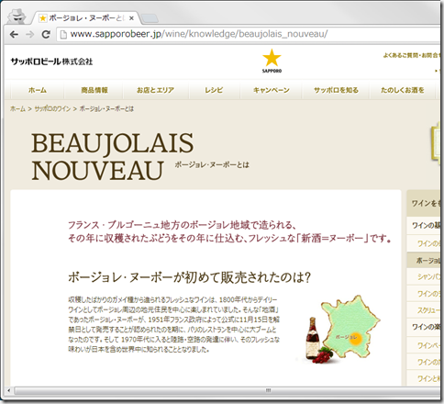Screen dimensions: 444x404
Task: Click the ボージョレ・ヌーボーが初めて販売されたのは? heading
Action: [x=189, y=277]
